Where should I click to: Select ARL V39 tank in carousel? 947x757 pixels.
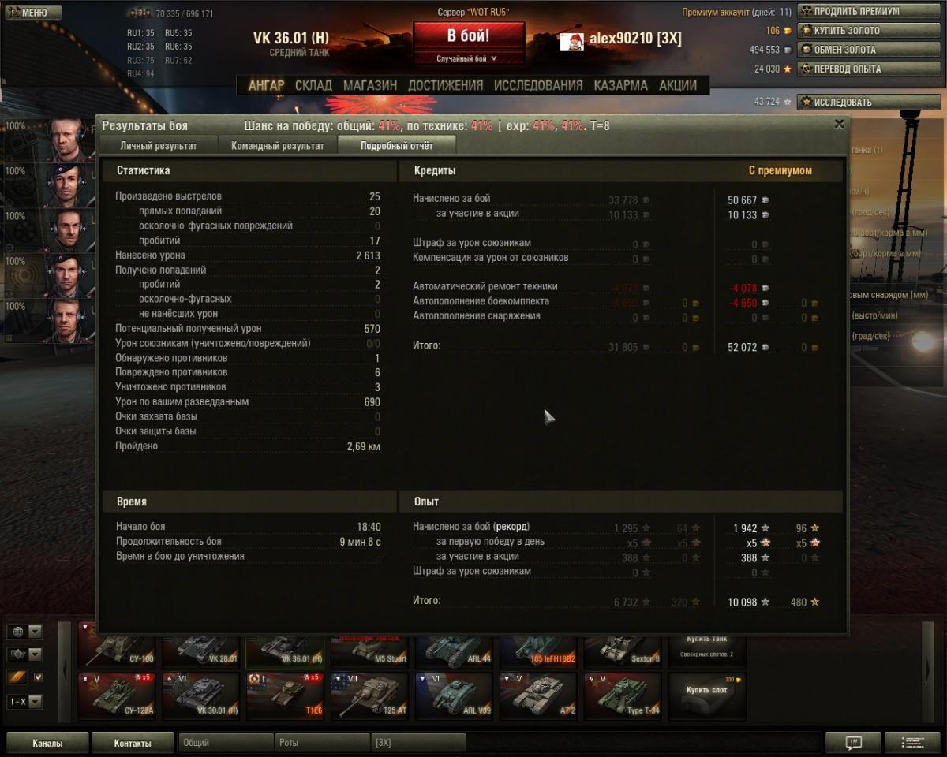point(455,695)
